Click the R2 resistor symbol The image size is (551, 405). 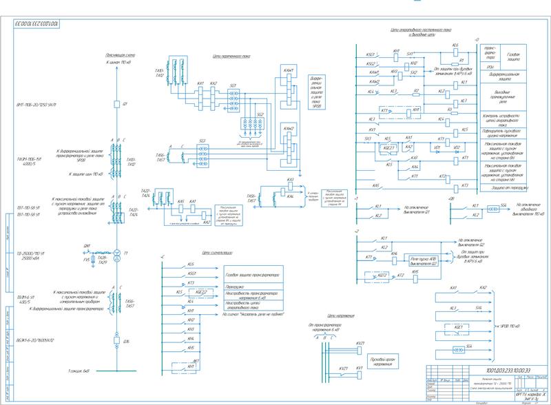[x=416, y=94]
